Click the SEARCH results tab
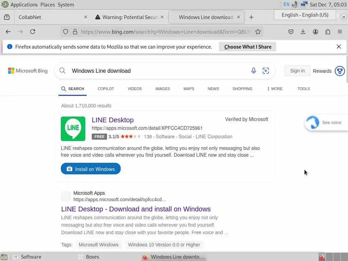This screenshot has width=348, height=261. (x=73, y=89)
